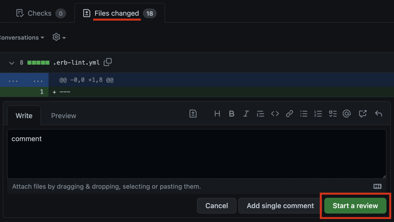The image size is (394, 222).
Task: Insert a numbered list
Action: pyautogui.click(x=318, y=113)
